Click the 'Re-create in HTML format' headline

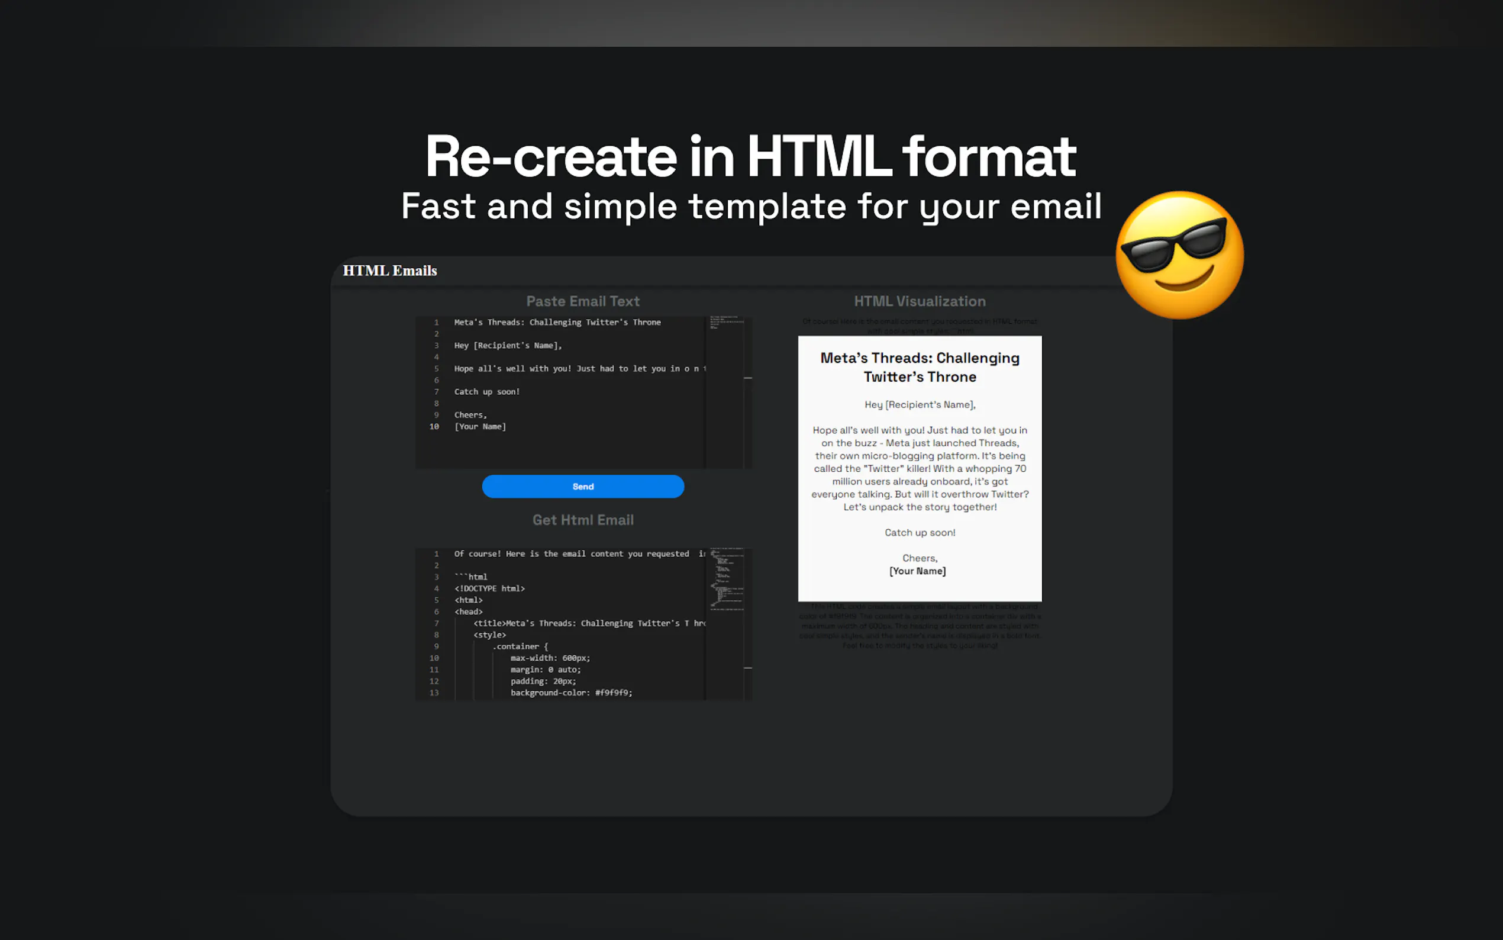(750, 157)
